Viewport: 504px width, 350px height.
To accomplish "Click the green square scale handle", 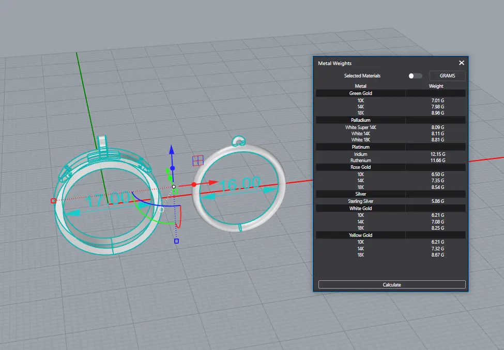I will point(175,192).
